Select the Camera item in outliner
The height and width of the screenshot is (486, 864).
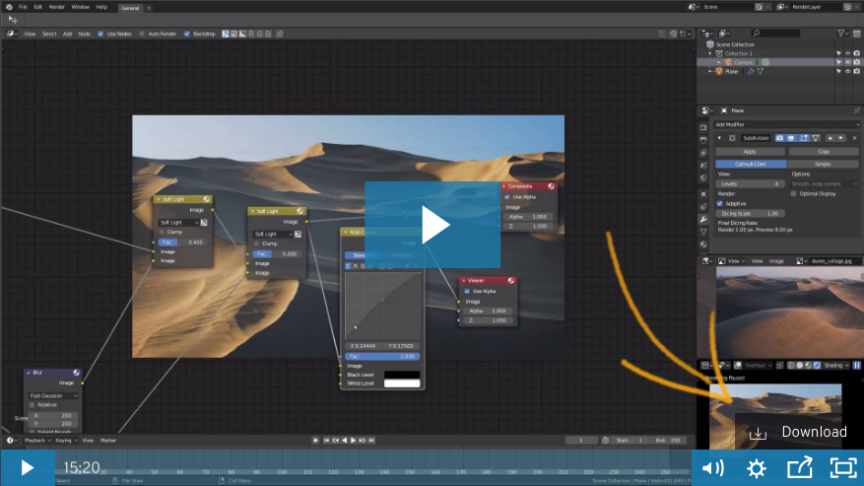[742, 62]
